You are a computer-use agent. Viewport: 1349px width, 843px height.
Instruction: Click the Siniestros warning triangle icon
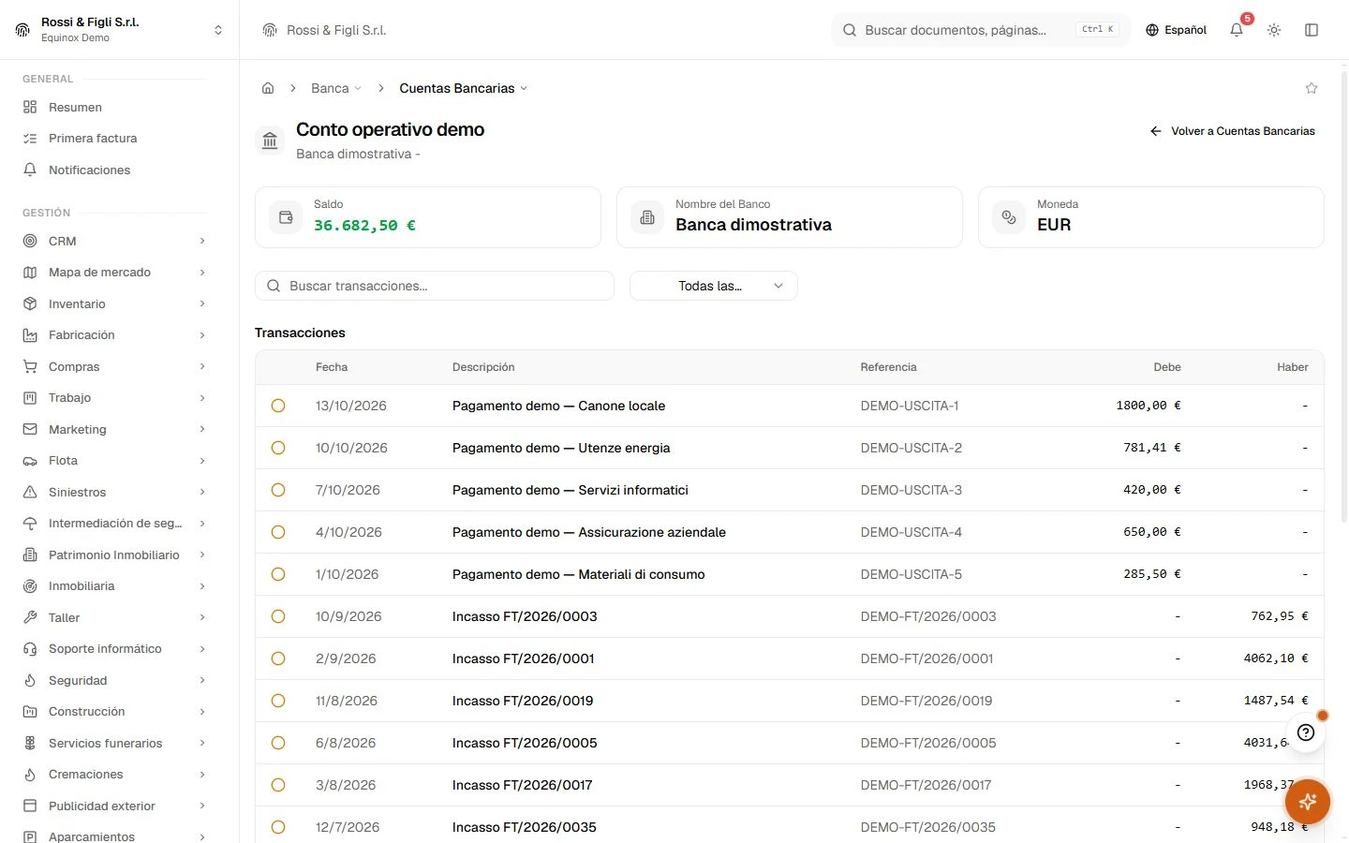tap(30, 492)
